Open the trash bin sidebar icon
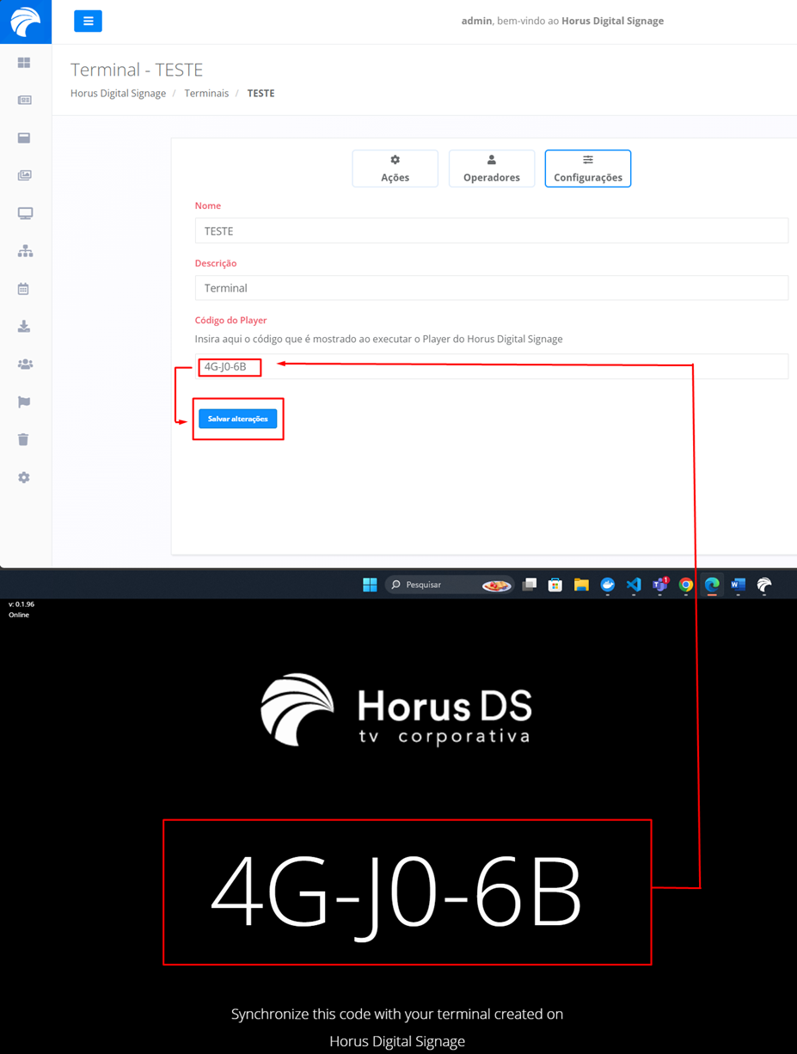The width and height of the screenshot is (797, 1054). [24, 439]
